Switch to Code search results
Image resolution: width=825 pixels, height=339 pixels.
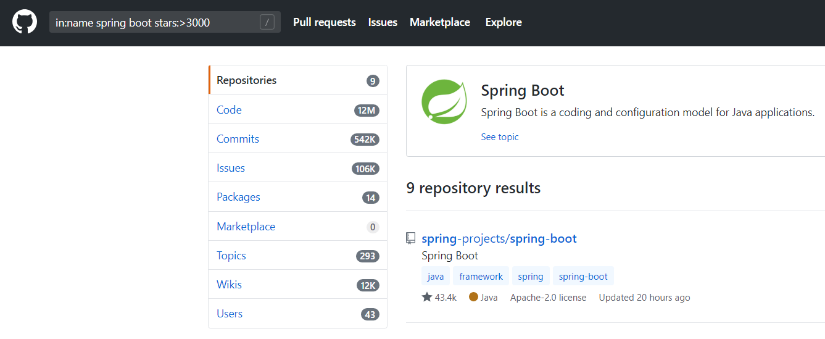[x=229, y=110]
